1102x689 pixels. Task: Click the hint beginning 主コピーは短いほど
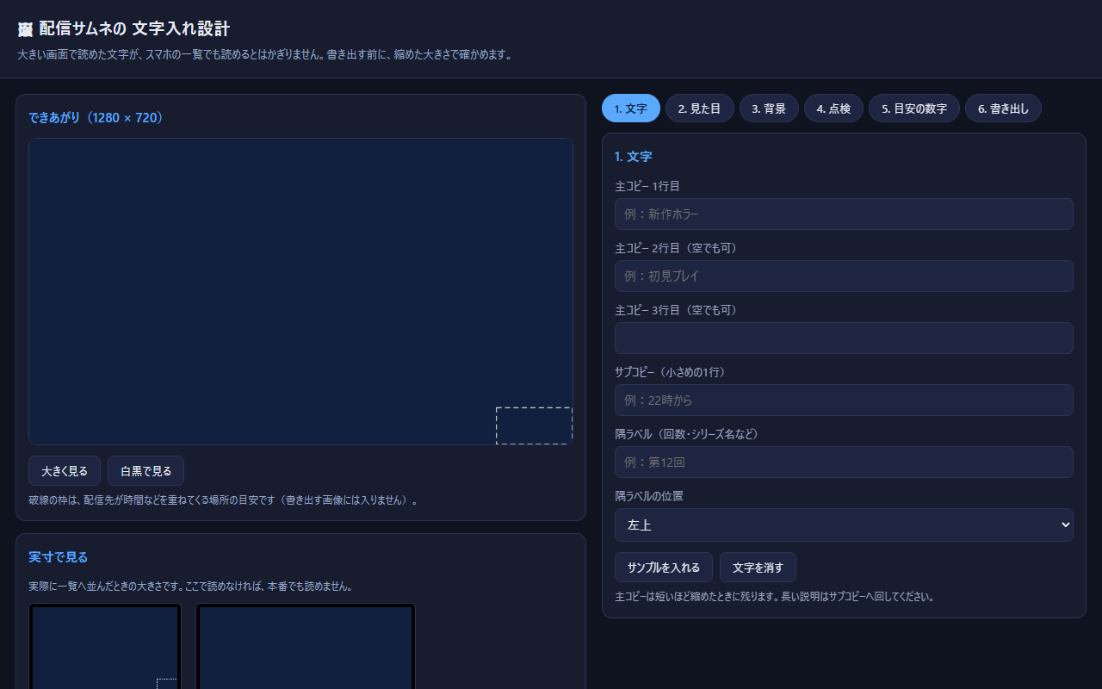(775, 596)
